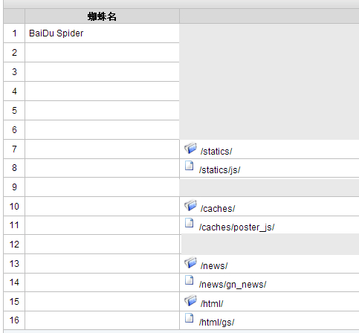Select the BaiDu Spider cell
This screenshot has width=359, height=333.
[x=102, y=33]
